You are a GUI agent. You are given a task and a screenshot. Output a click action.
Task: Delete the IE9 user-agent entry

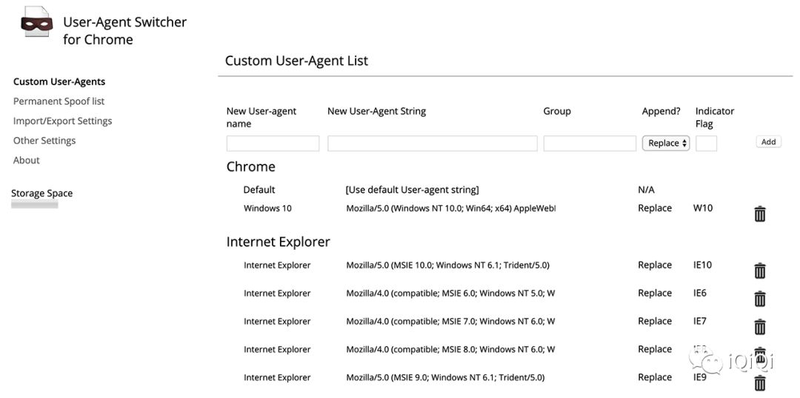click(x=760, y=382)
